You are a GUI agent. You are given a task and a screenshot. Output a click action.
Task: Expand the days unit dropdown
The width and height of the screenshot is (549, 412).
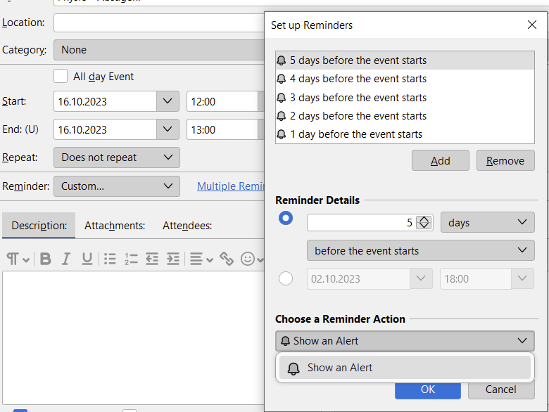(x=487, y=222)
